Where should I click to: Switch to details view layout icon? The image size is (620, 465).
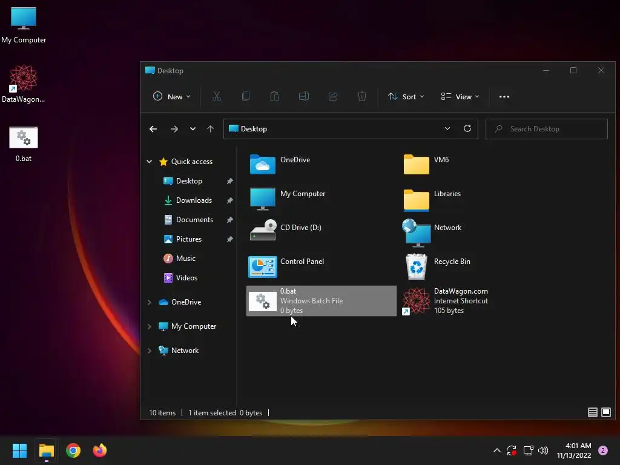pyautogui.click(x=592, y=412)
